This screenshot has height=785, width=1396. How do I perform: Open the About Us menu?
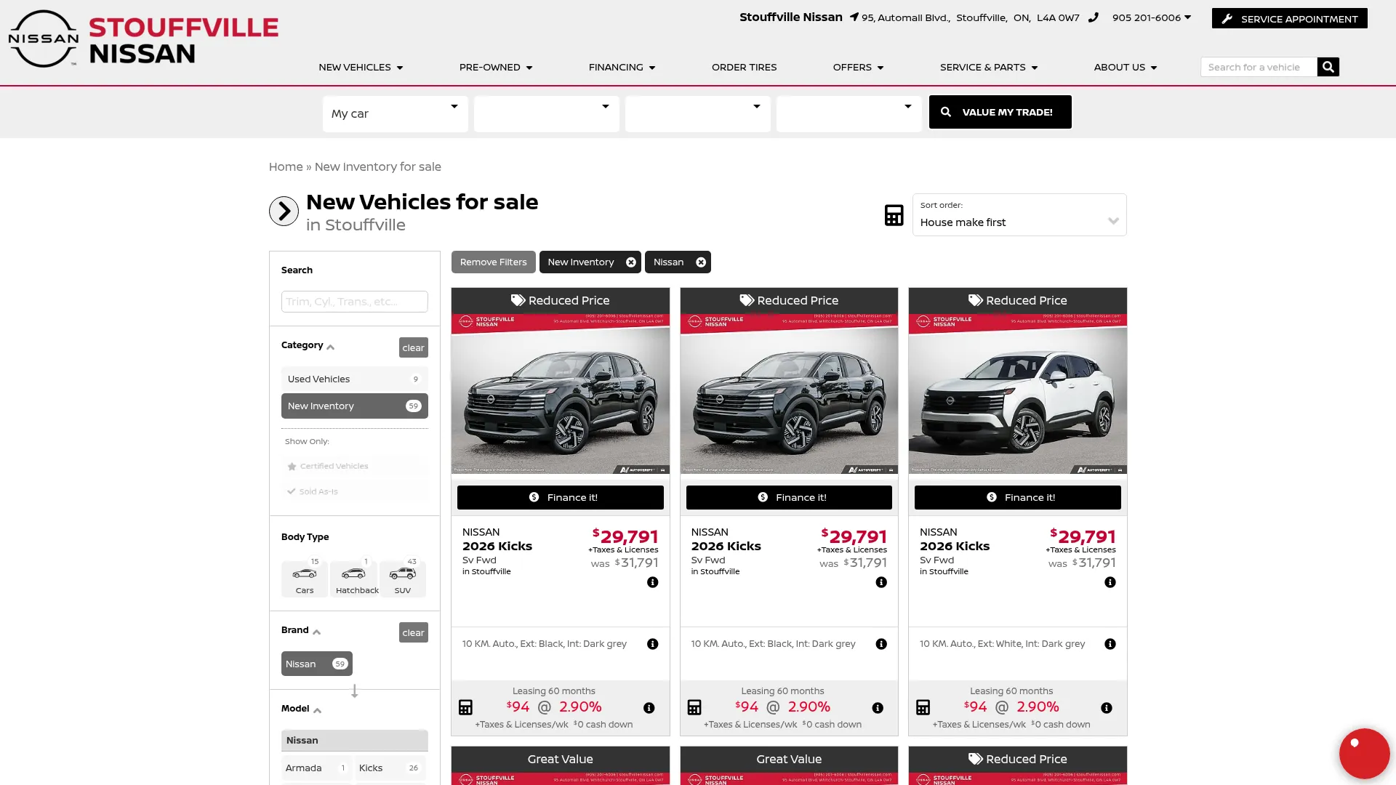pyautogui.click(x=1125, y=67)
